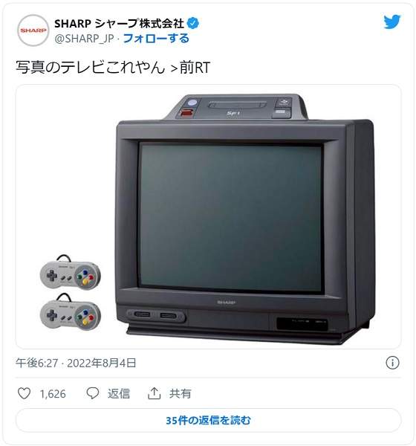
Task: Open the @SHARP_JP handle
Action: 84,39
